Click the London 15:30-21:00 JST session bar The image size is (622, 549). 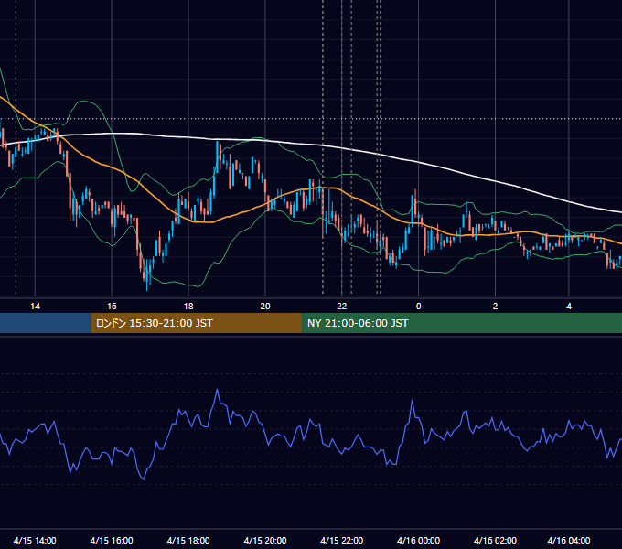(x=197, y=323)
